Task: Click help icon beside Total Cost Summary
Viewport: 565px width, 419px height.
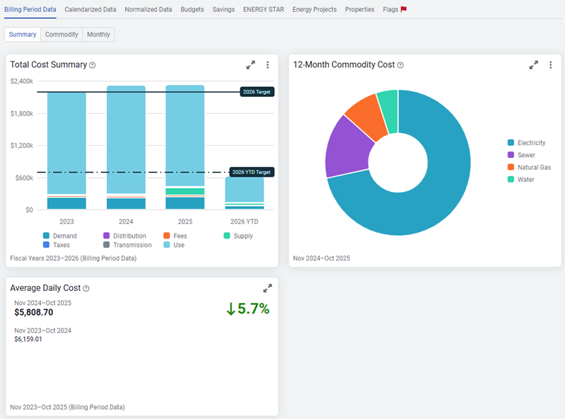Action: pyautogui.click(x=93, y=65)
